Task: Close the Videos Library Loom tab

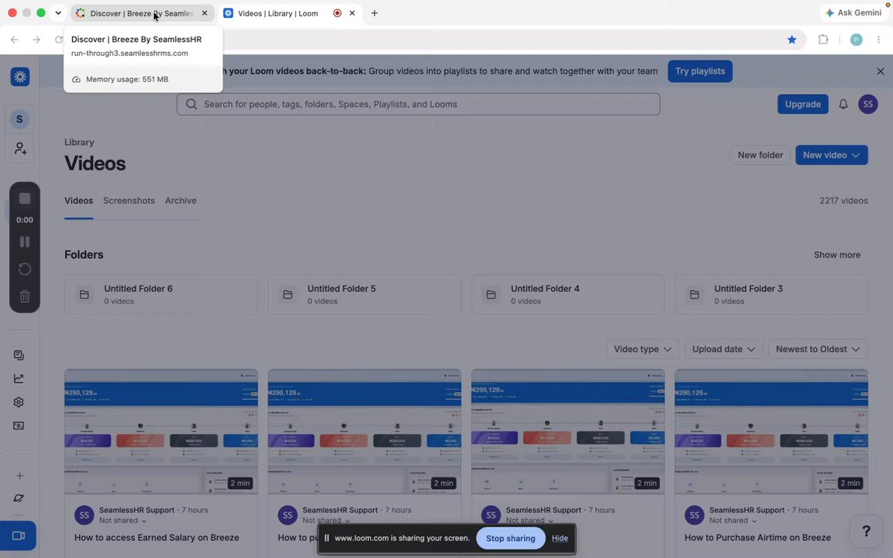Action: [352, 13]
